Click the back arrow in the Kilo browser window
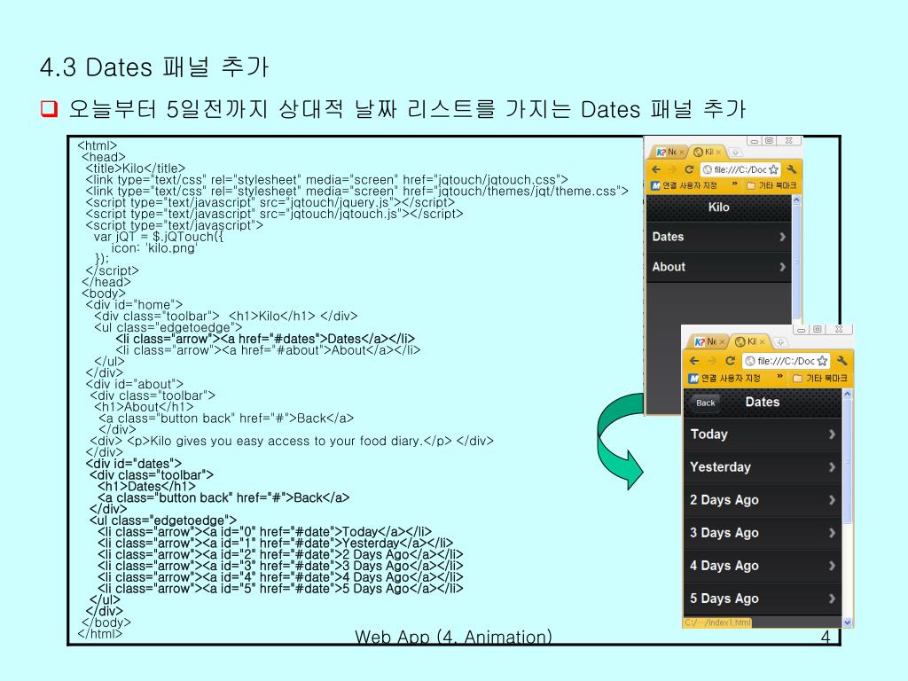 tap(656, 169)
